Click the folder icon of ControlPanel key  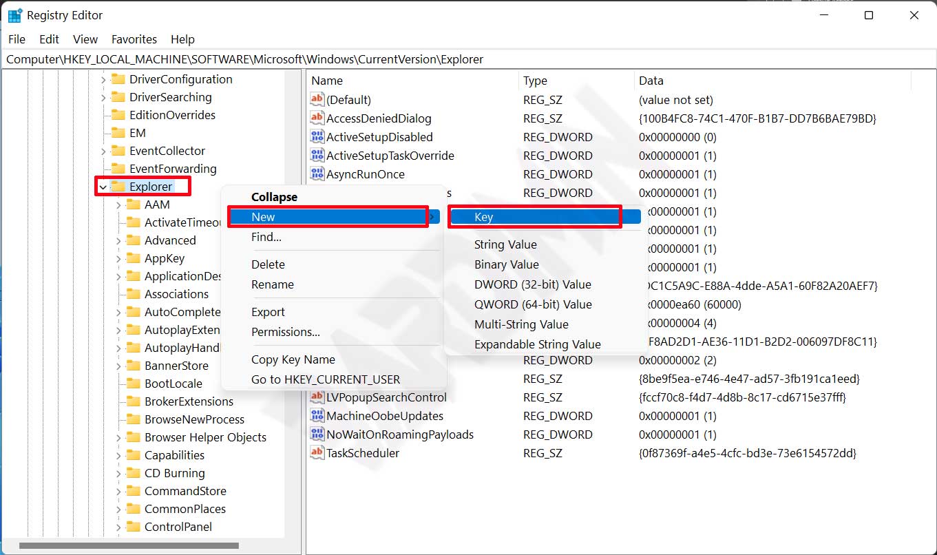pos(133,527)
